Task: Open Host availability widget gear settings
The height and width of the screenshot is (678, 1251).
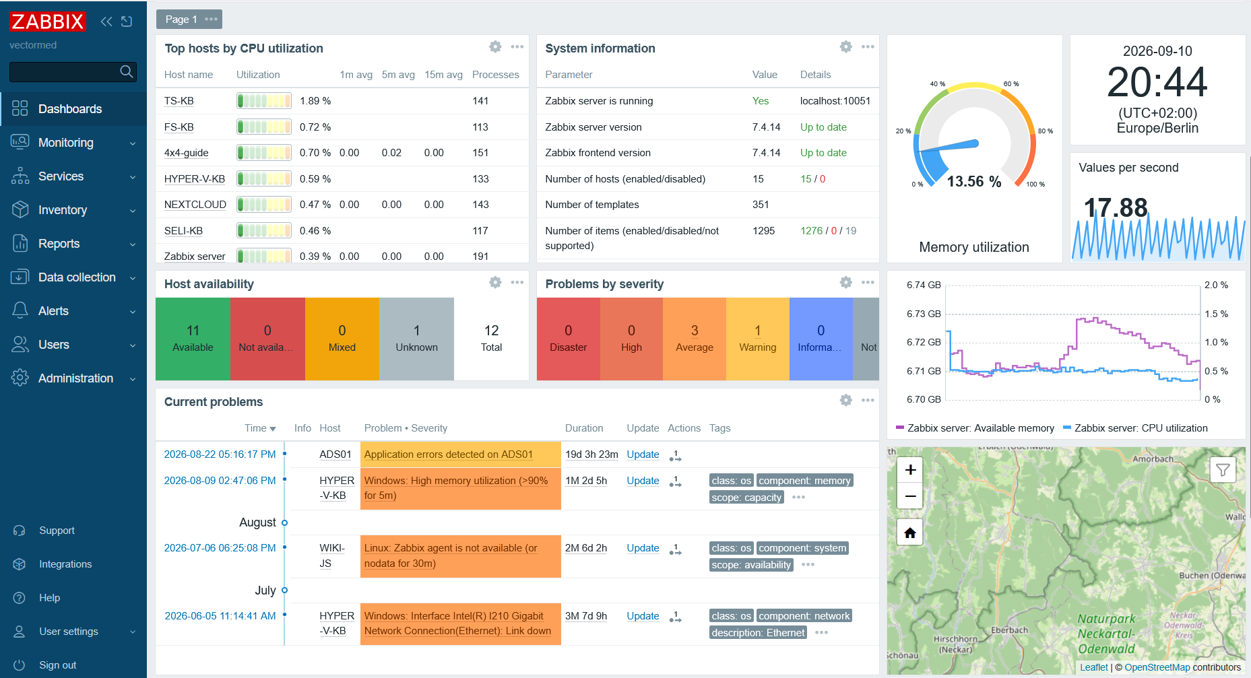Action: [x=495, y=283]
